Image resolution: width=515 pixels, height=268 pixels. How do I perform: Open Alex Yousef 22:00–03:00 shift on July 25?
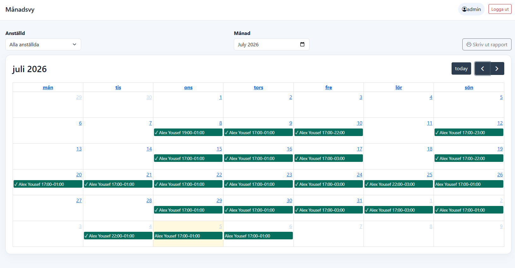tap(399, 184)
